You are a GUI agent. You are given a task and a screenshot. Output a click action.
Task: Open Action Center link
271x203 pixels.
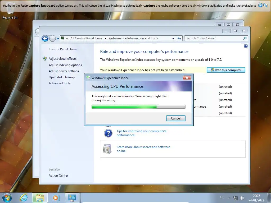pos(58,176)
